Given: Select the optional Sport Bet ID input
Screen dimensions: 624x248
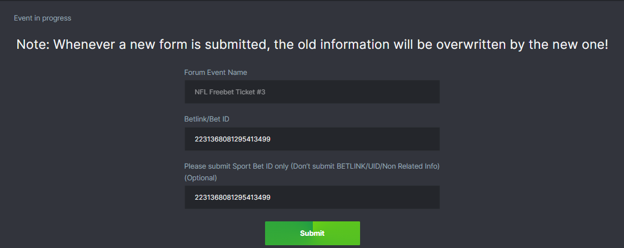Looking at the screenshot, I should tap(312, 198).
